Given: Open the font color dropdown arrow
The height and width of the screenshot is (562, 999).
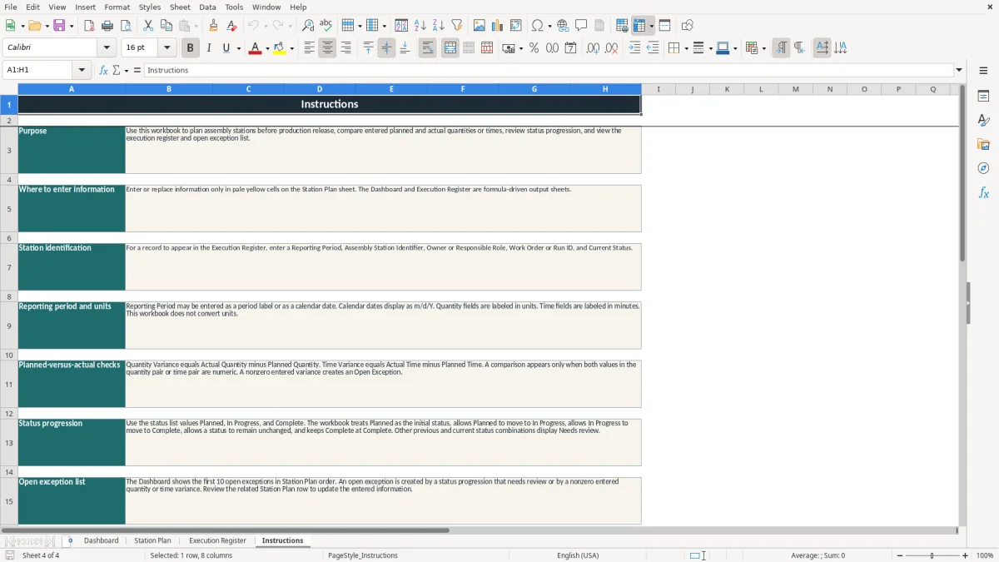Looking at the screenshot, I should coord(266,48).
